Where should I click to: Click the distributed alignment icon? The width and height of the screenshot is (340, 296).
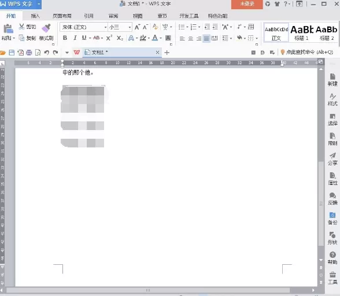215,38
